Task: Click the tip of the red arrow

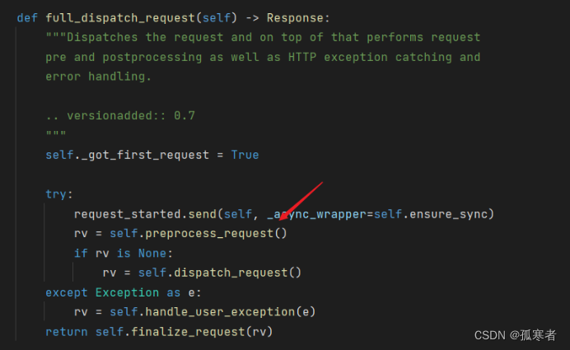Action: [280, 219]
